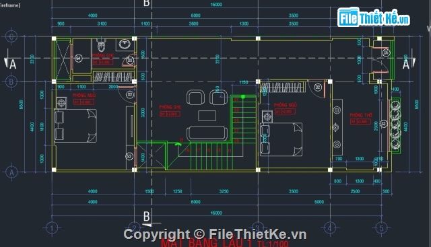Select the top overall dimension 16000
Viewport: 431px width, 247px height.
coord(216,5)
